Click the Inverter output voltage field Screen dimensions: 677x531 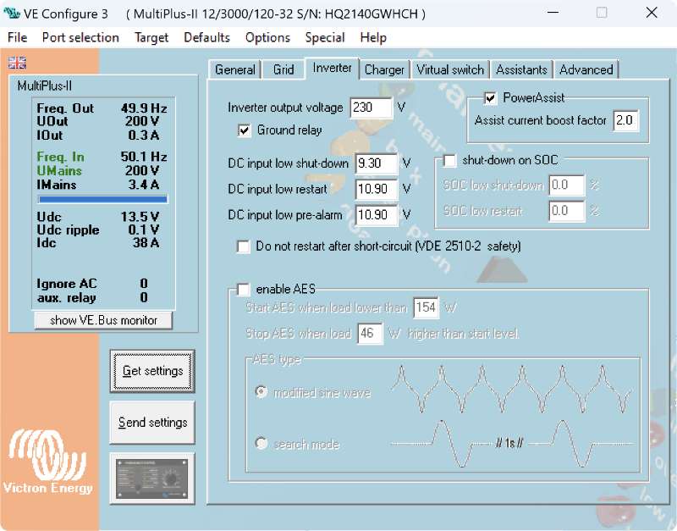click(x=371, y=108)
